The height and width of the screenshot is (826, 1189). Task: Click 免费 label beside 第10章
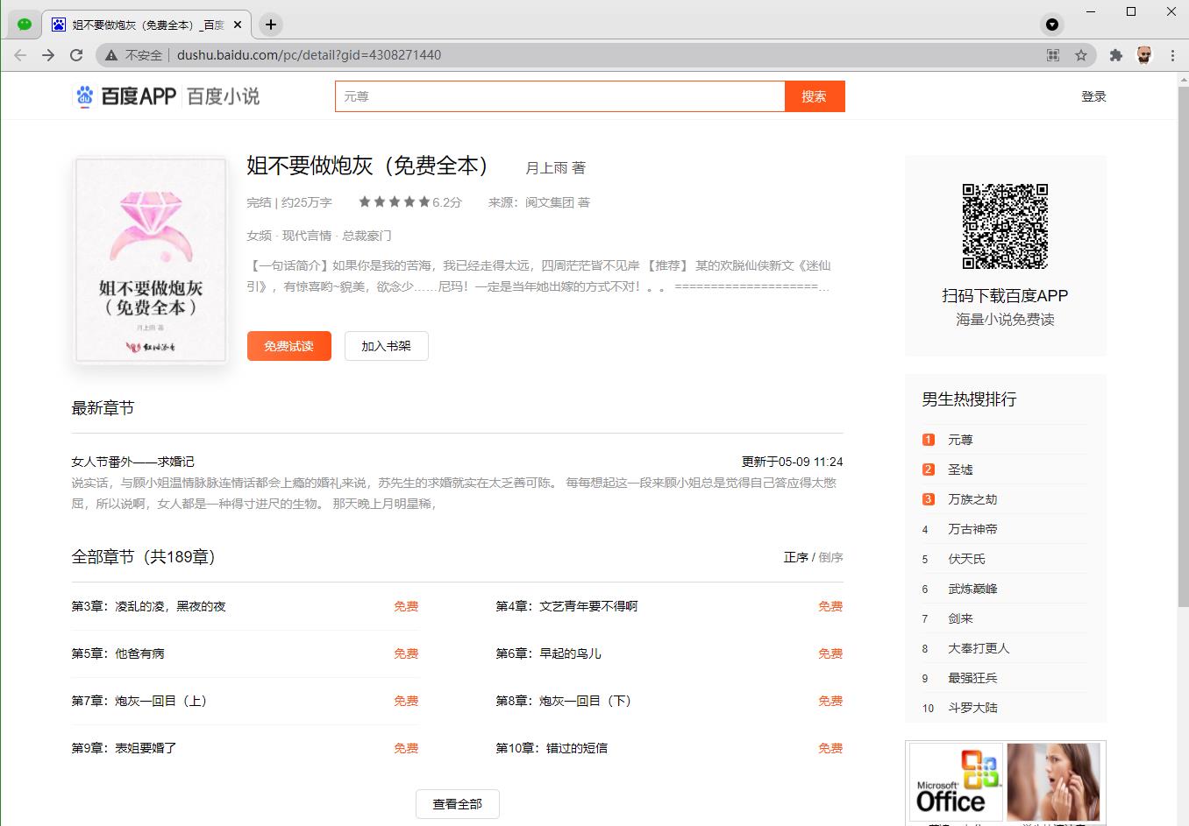click(830, 748)
